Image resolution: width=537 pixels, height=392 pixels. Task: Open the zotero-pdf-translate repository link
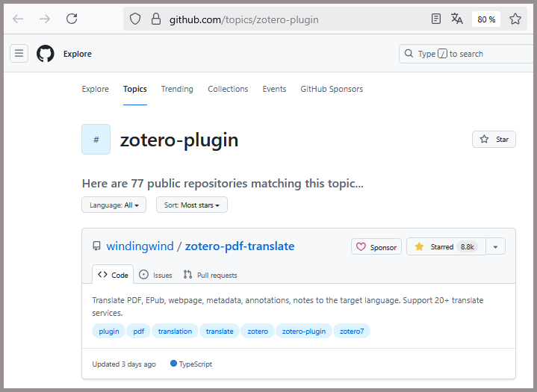click(240, 246)
